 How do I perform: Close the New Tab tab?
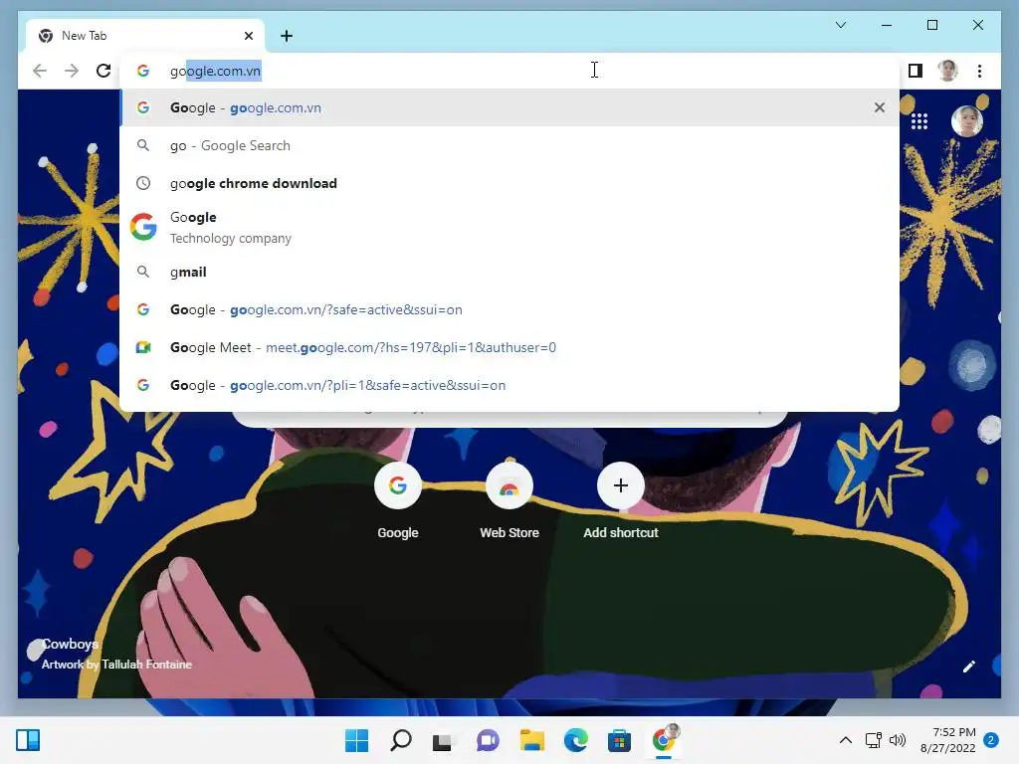click(249, 36)
